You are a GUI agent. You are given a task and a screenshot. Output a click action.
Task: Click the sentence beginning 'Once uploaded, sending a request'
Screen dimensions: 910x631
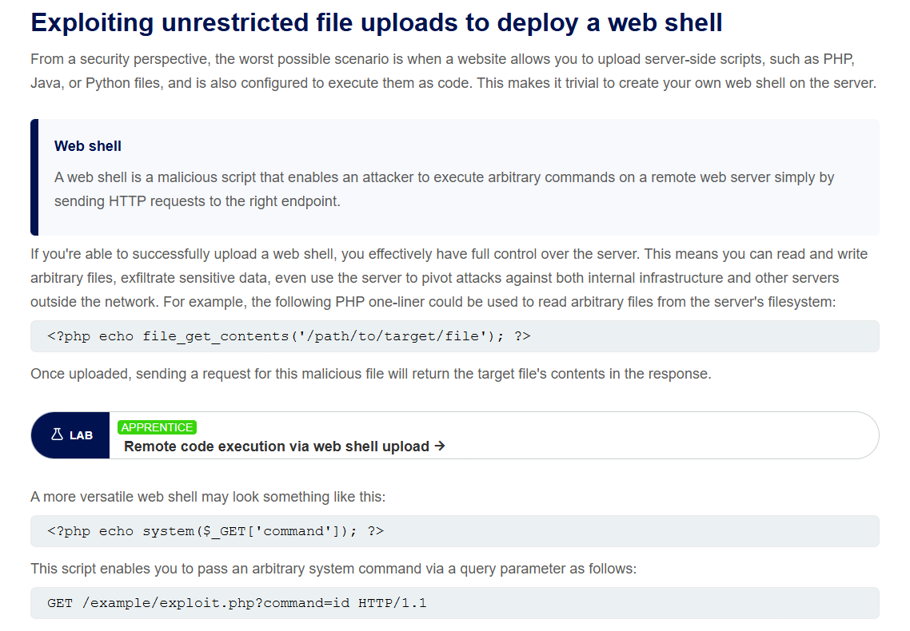tap(371, 374)
